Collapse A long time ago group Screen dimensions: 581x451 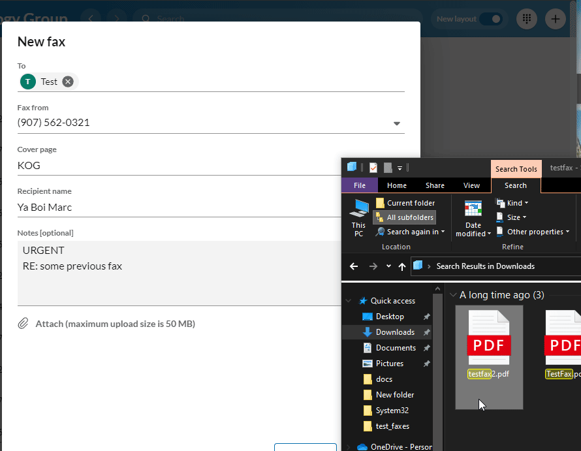pos(453,295)
